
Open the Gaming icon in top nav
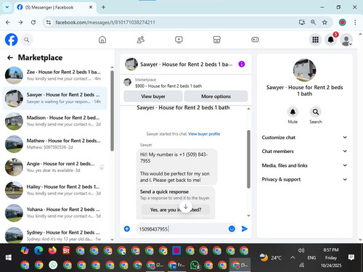[x=255, y=40]
